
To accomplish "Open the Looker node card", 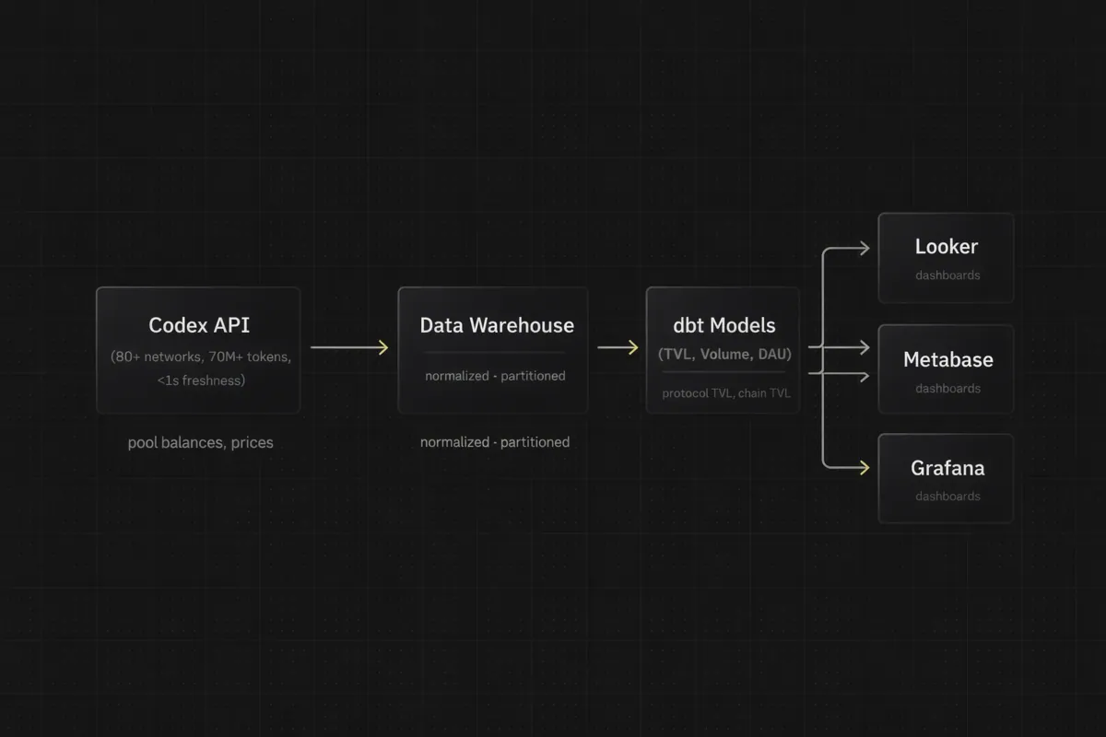I will [946, 258].
